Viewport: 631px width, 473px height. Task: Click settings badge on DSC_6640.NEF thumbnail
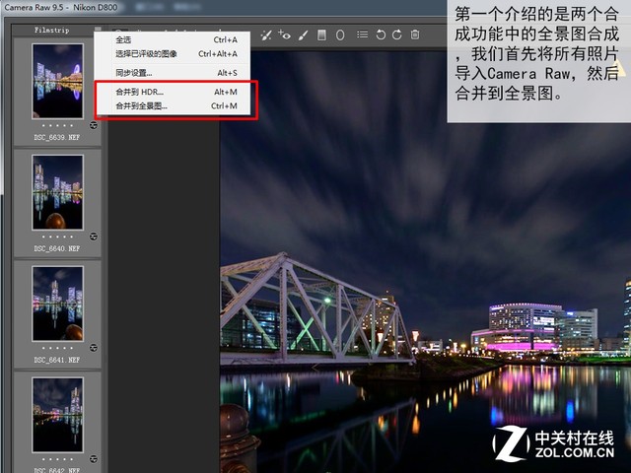(94, 236)
